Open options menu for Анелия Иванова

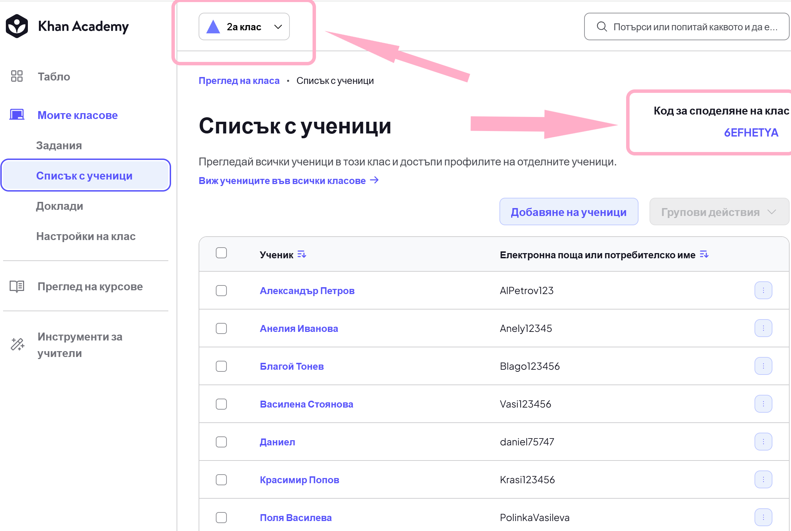[x=763, y=328]
